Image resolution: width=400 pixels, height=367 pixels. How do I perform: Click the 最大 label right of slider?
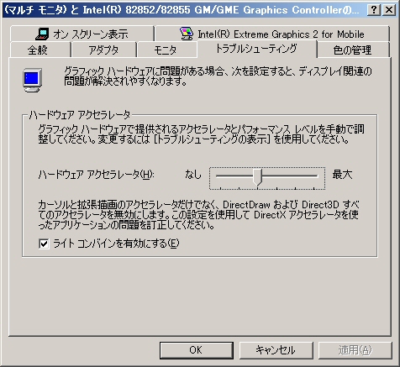[x=342, y=175]
